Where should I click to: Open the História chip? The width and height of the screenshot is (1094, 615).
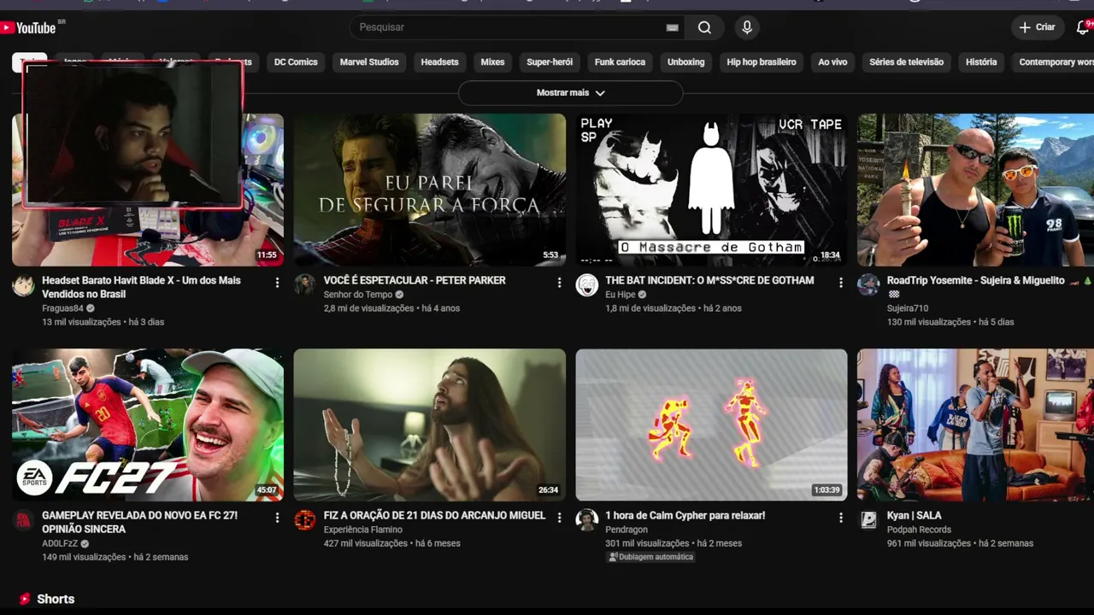[x=981, y=62]
